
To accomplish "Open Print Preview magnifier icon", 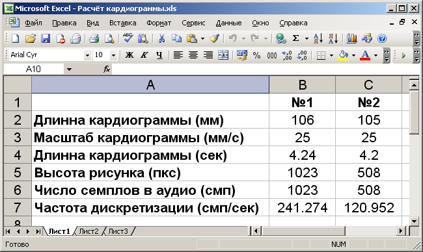I will 109,38.
